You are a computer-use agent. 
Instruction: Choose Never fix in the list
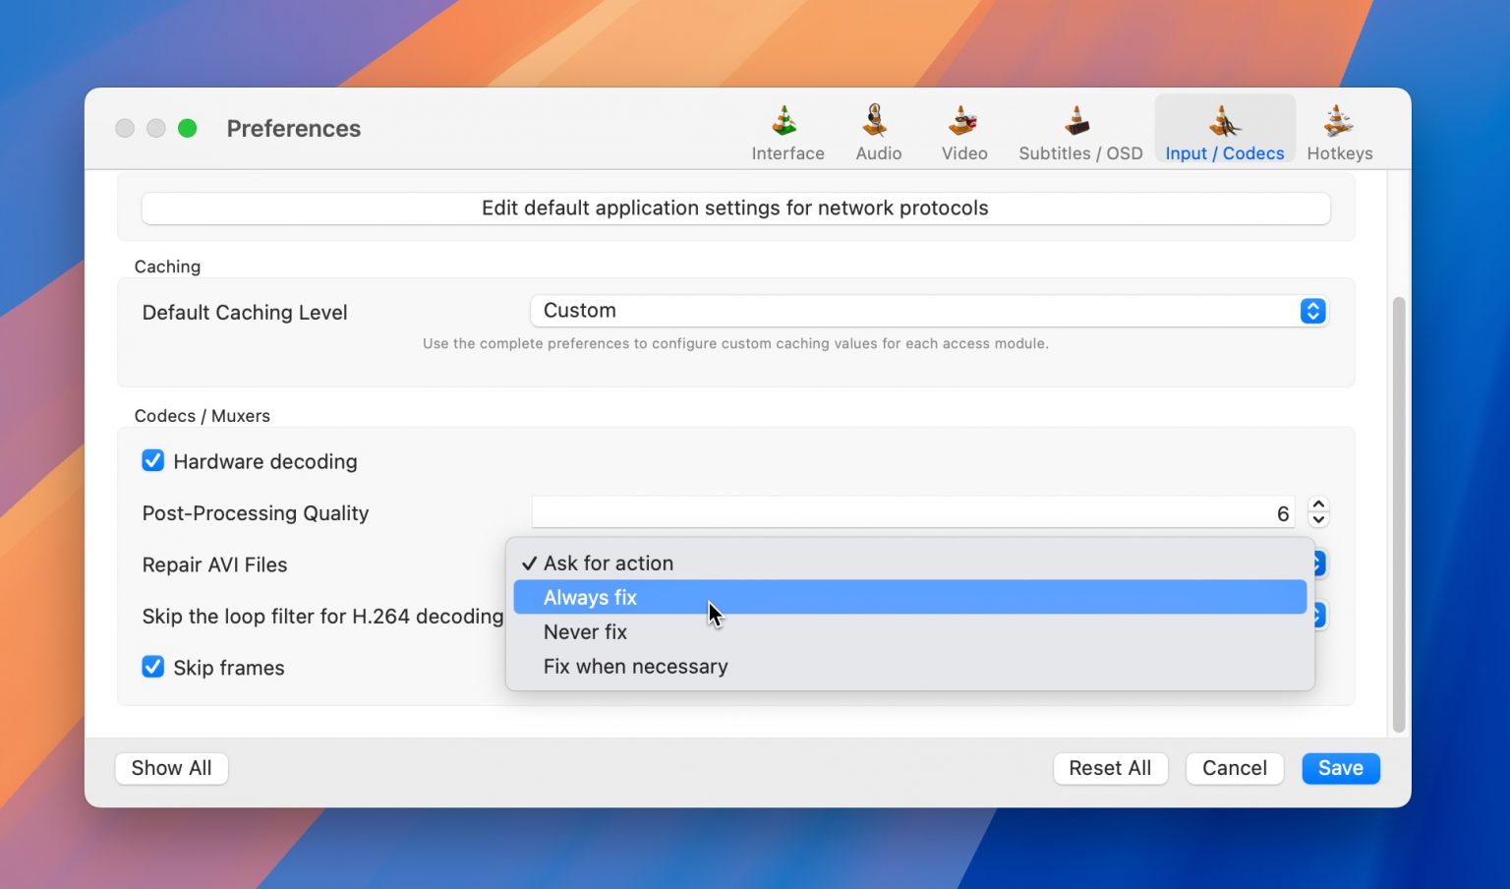coord(586,631)
